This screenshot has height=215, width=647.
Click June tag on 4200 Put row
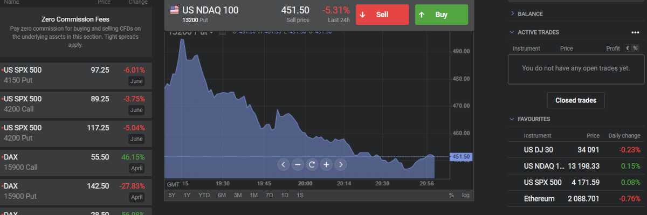pyautogui.click(x=136, y=140)
